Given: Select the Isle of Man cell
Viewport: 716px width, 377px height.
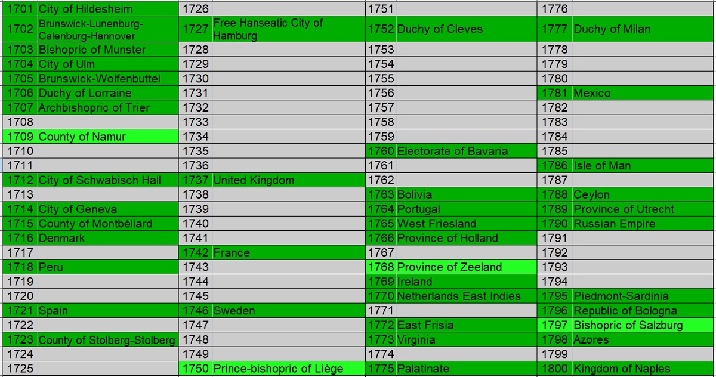Looking at the screenshot, I should click(x=643, y=165).
